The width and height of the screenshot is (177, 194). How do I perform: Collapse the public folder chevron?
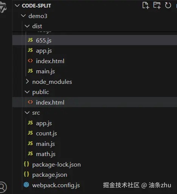pos(27,92)
